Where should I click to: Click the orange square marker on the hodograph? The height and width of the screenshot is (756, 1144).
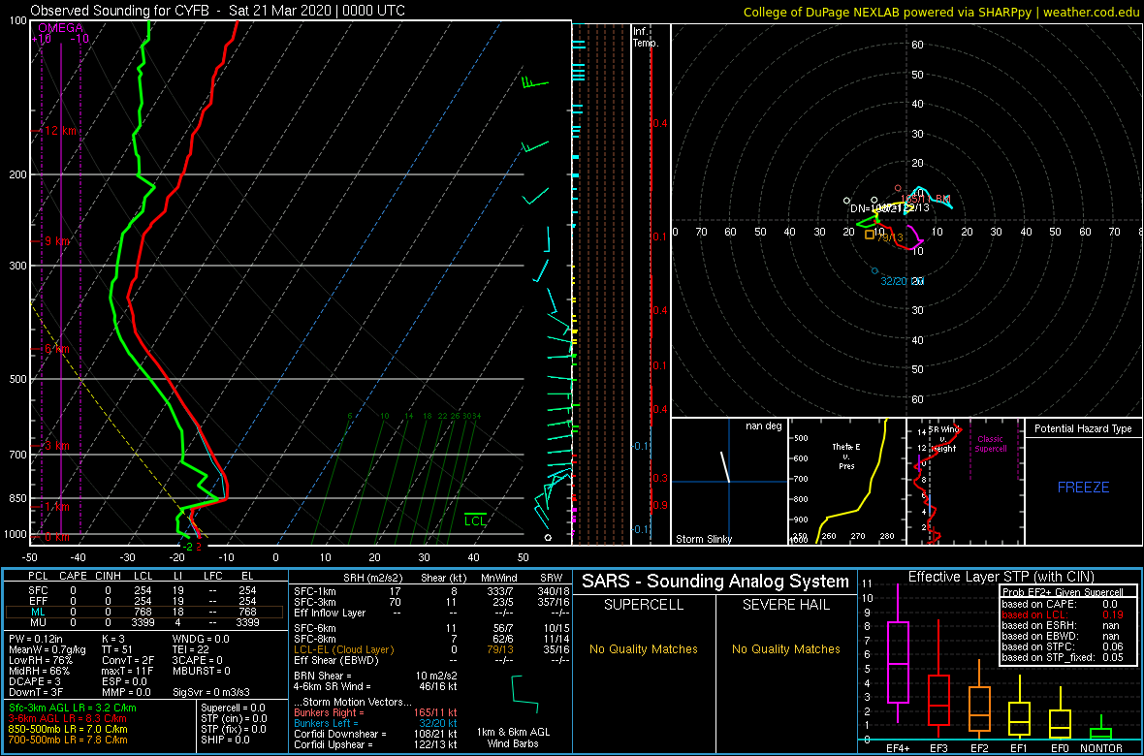pyautogui.click(x=869, y=235)
